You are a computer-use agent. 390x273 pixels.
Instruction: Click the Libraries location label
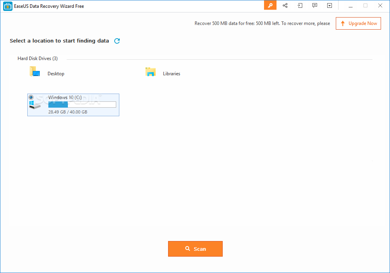pos(172,74)
